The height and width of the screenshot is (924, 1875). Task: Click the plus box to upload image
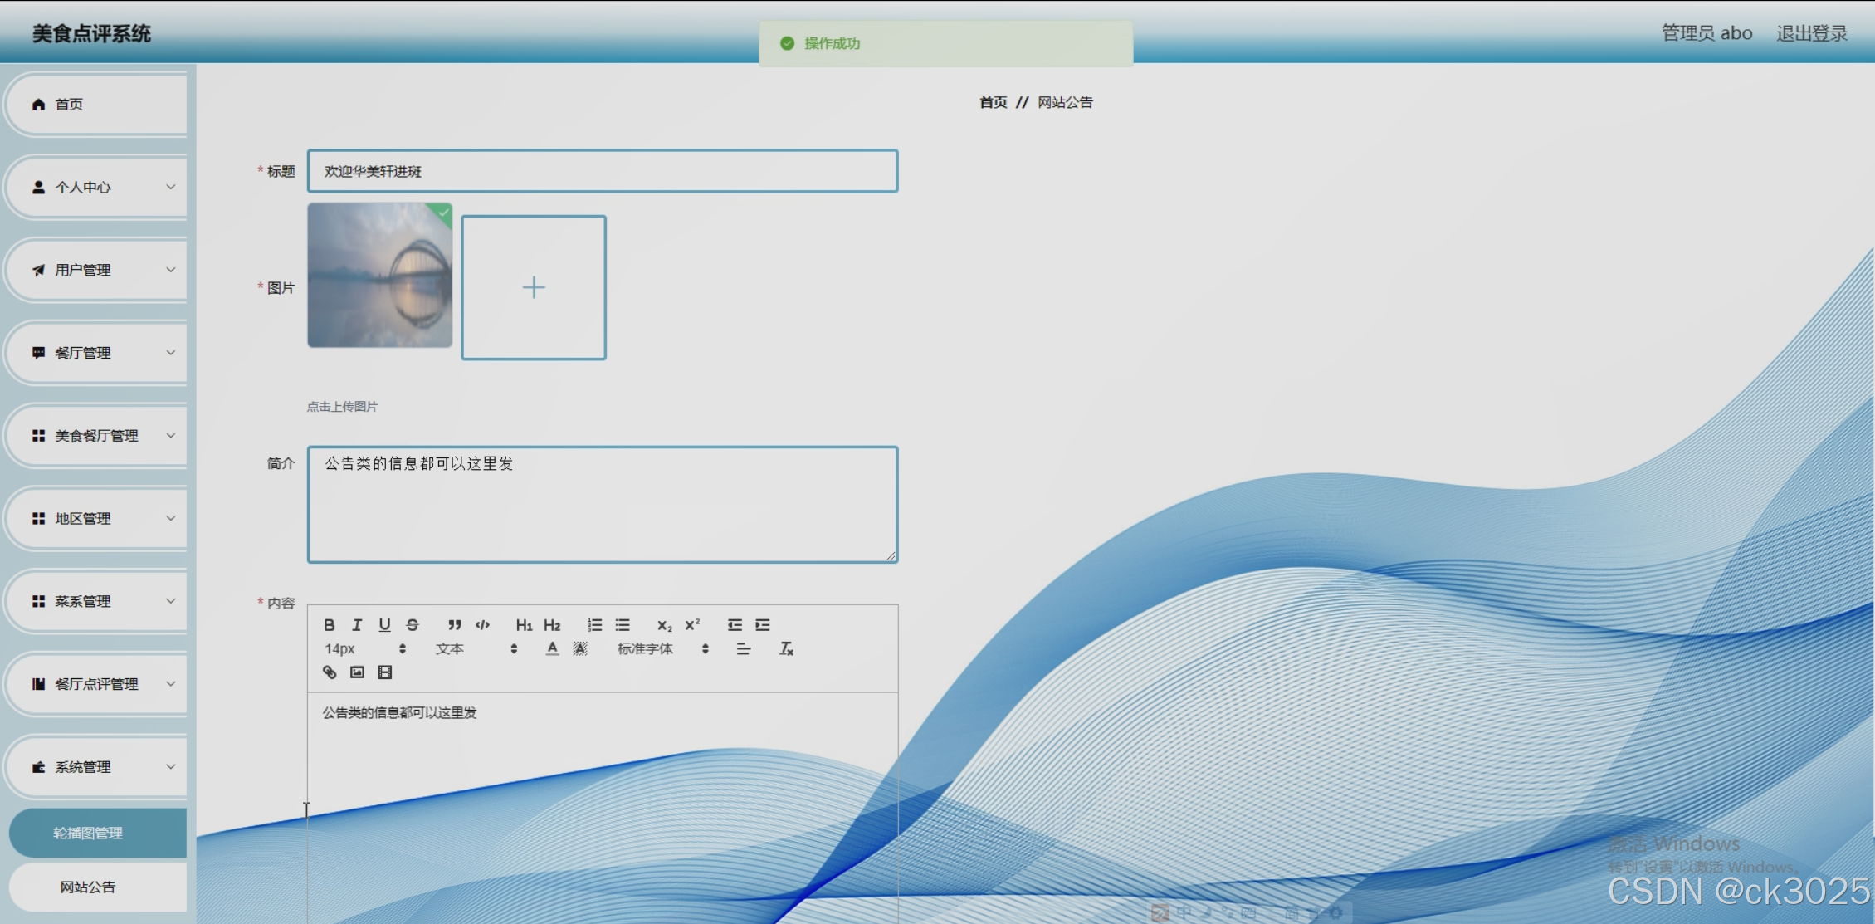coord(534,287)
